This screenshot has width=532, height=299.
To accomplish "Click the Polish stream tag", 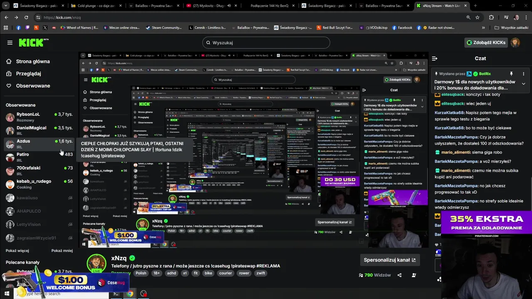I will 141,273.
